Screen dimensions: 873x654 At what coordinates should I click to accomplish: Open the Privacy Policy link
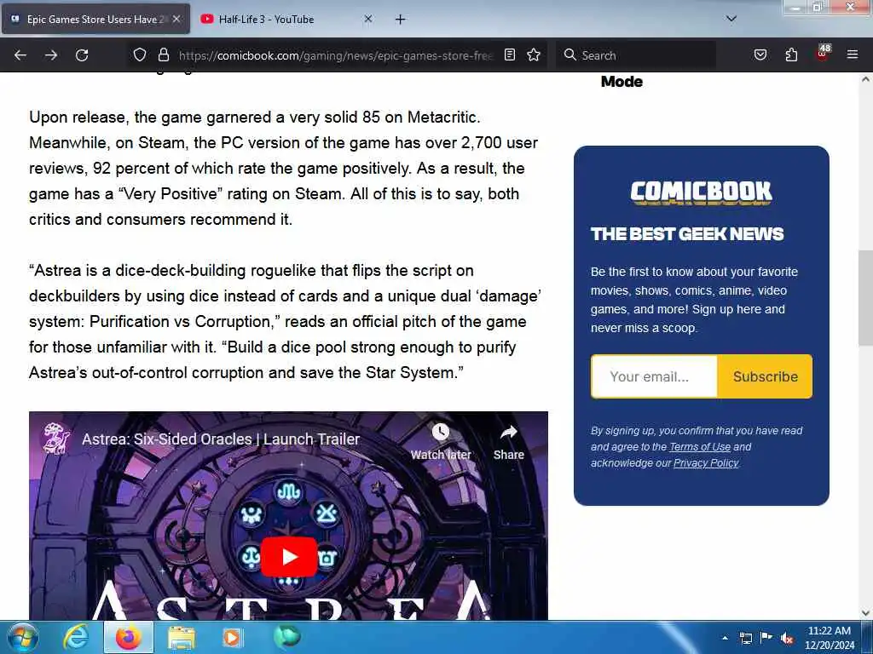705,462
